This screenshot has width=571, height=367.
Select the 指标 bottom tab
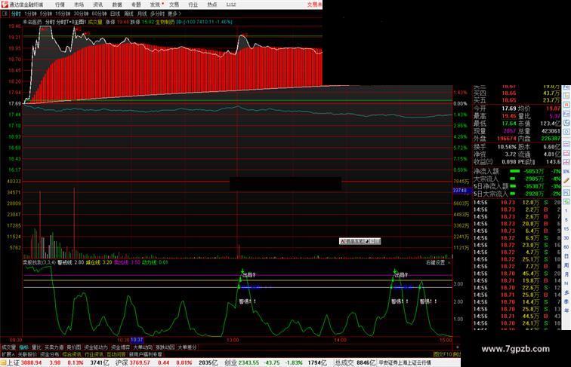[x=23, y=347]
